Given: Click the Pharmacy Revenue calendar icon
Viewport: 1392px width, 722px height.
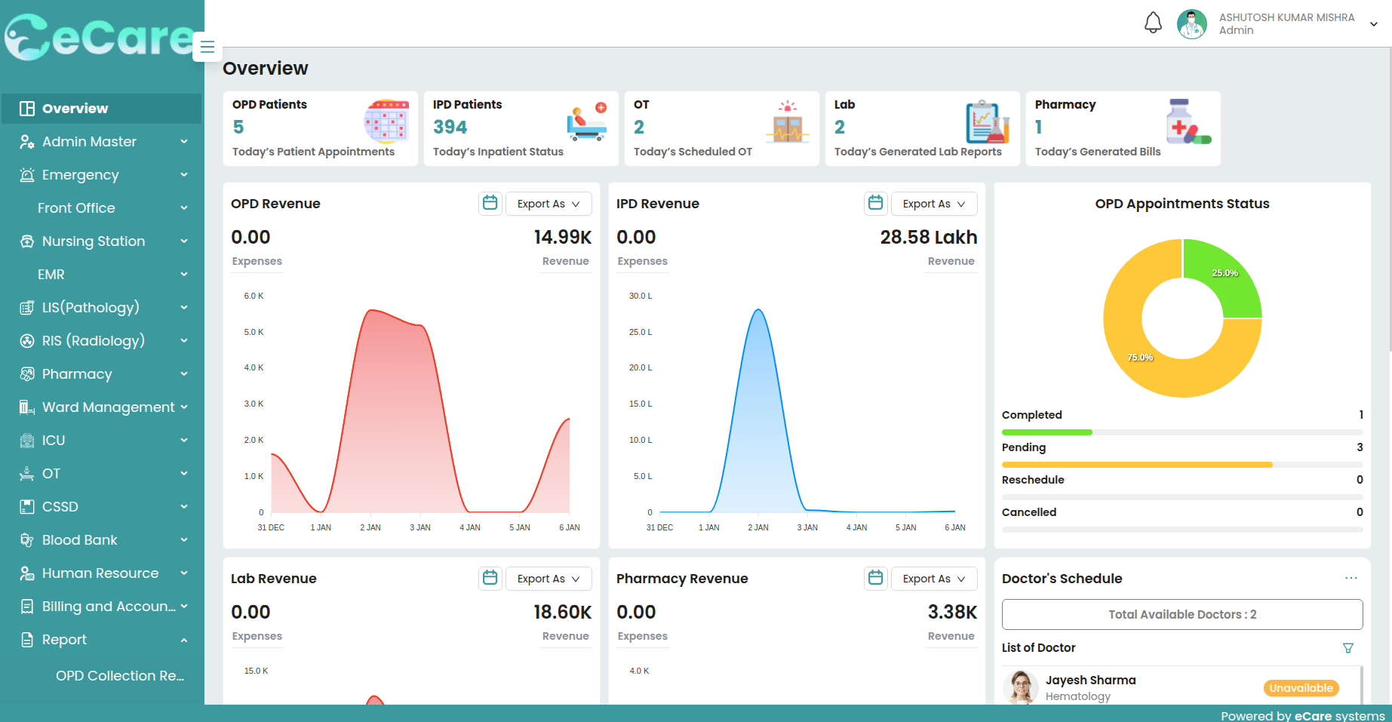Looking at the screenshot, I should (875, 578).
